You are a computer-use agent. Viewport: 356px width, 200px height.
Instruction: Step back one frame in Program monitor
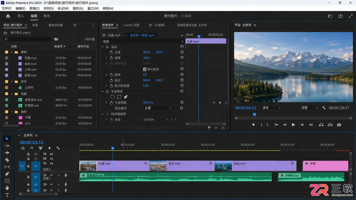(285, 125)
